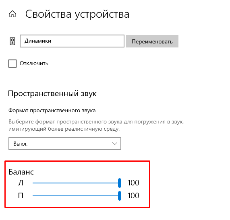Click the middle of the Л balance track
Screen dimensions: 230x220
click(76, 183)
